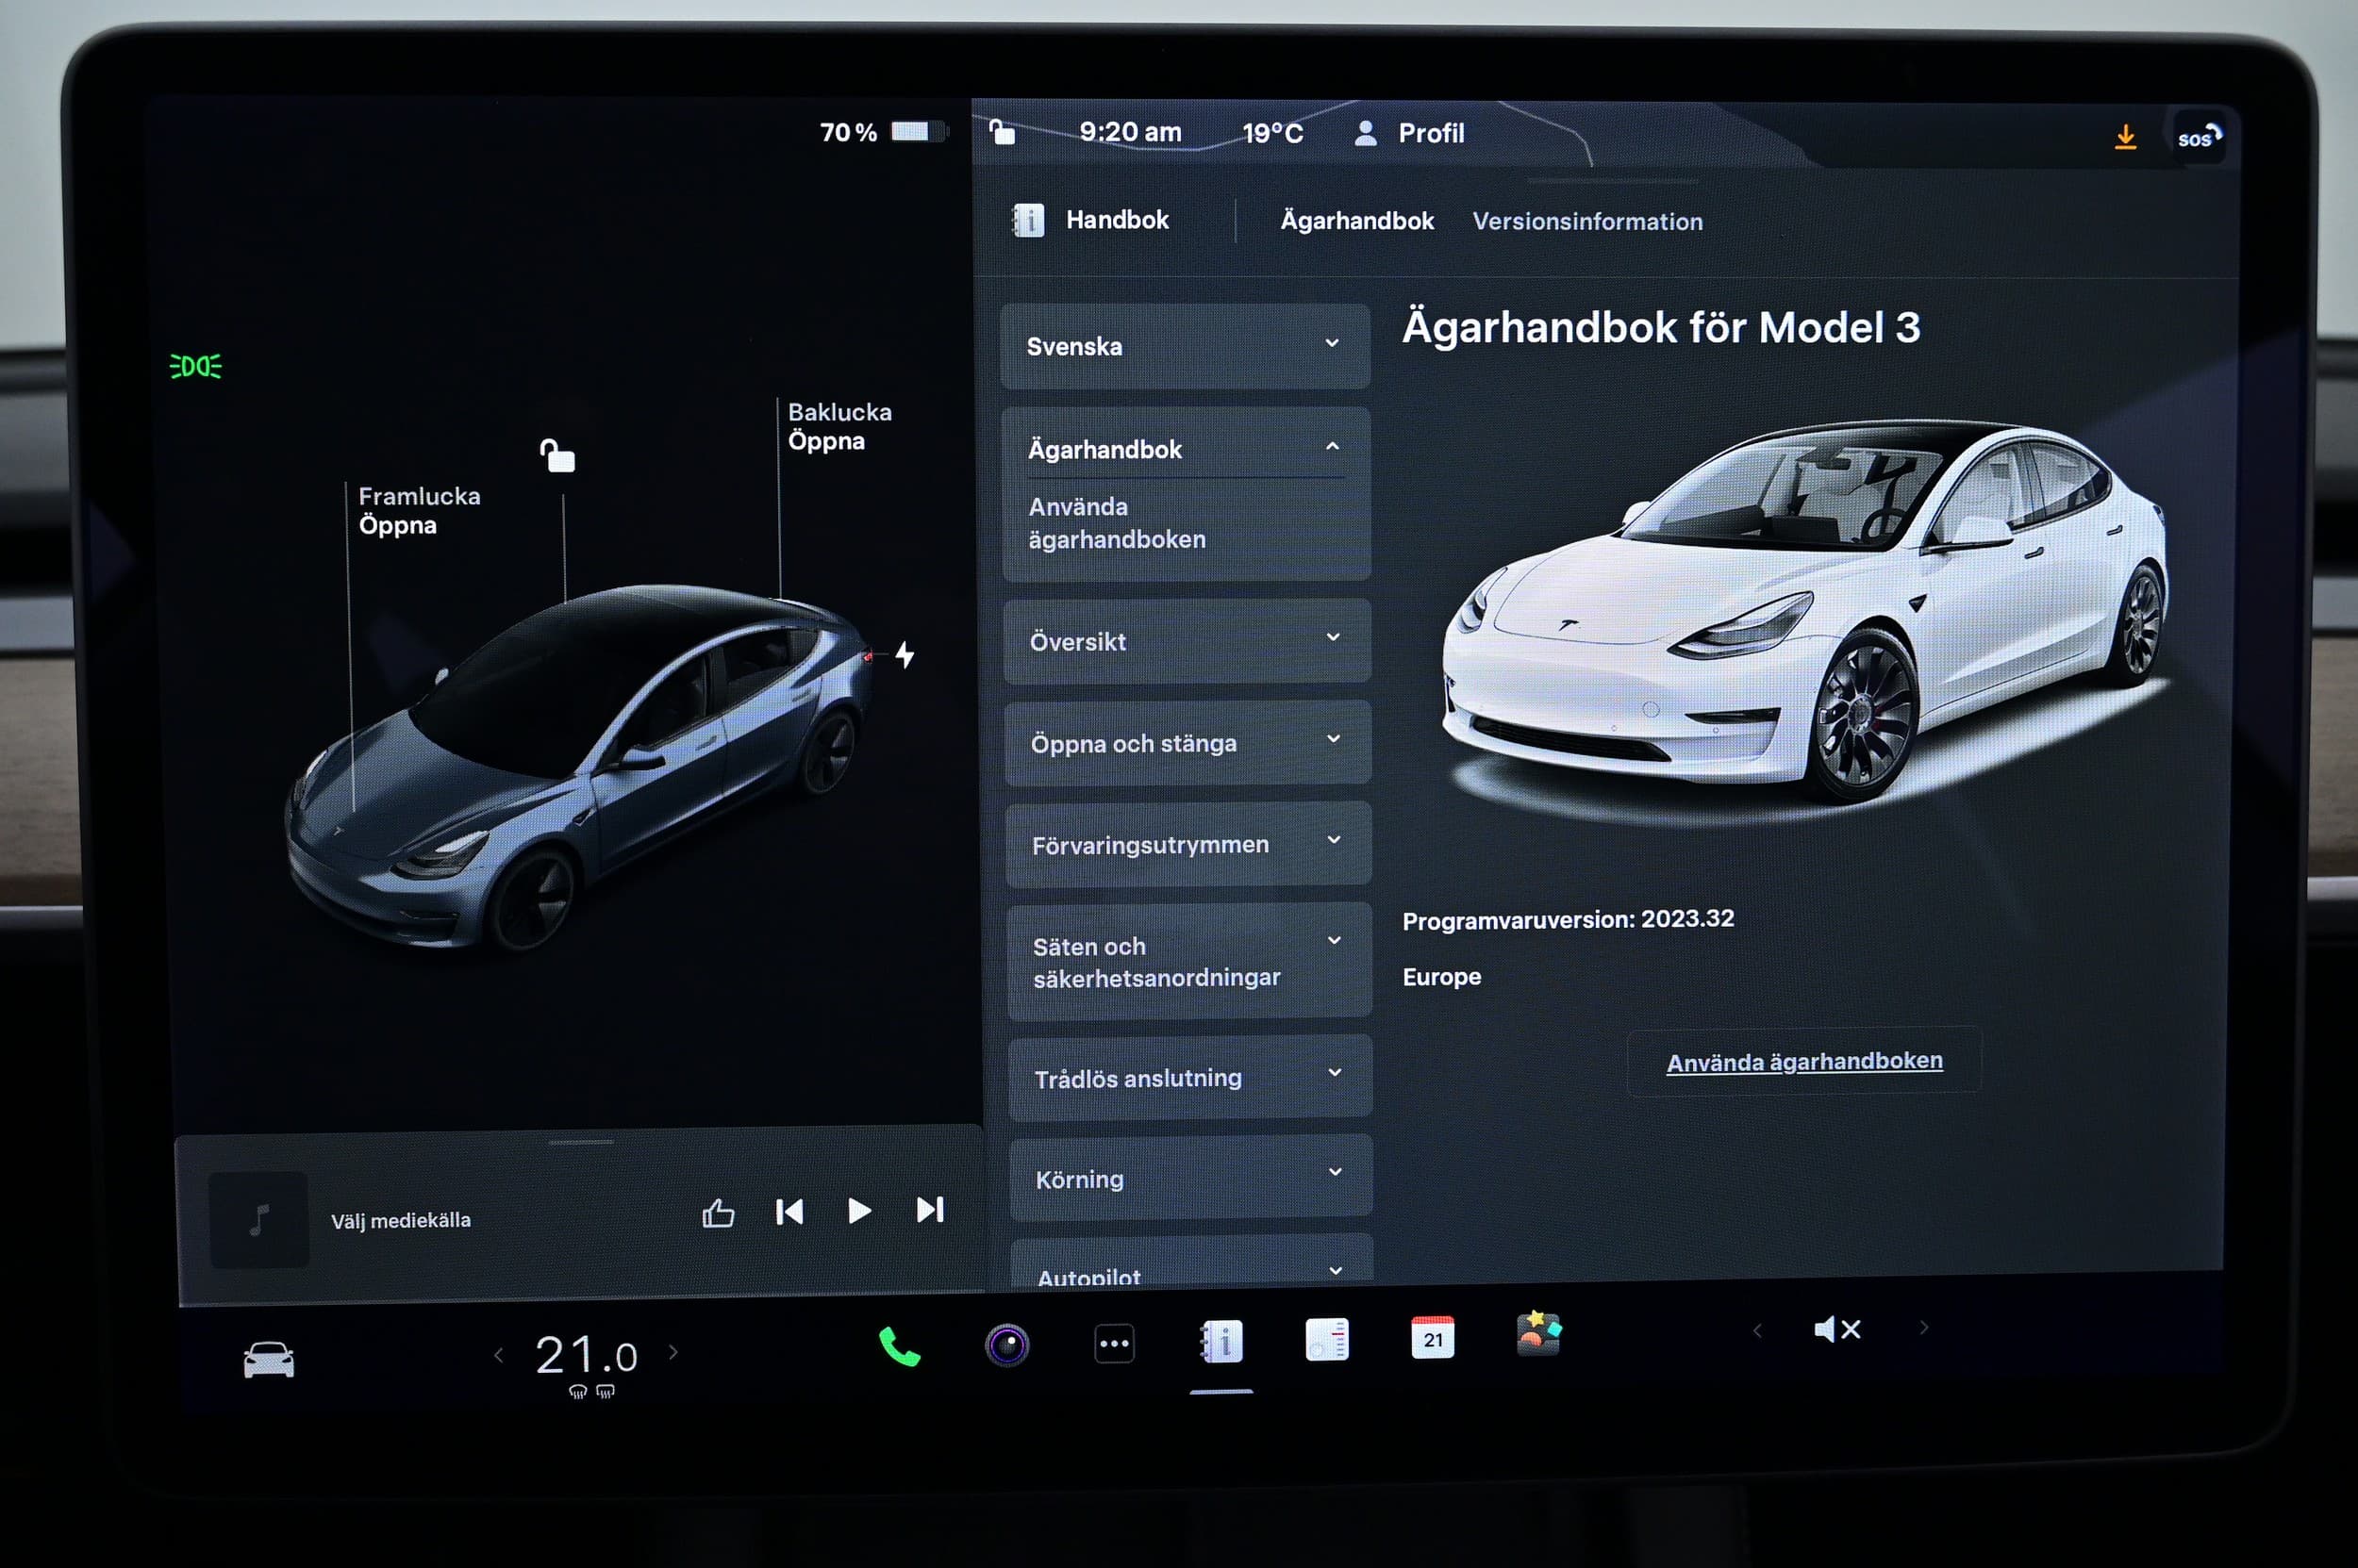
Task: Open the Toybox app icon
Action: tap(1537, 1334)
